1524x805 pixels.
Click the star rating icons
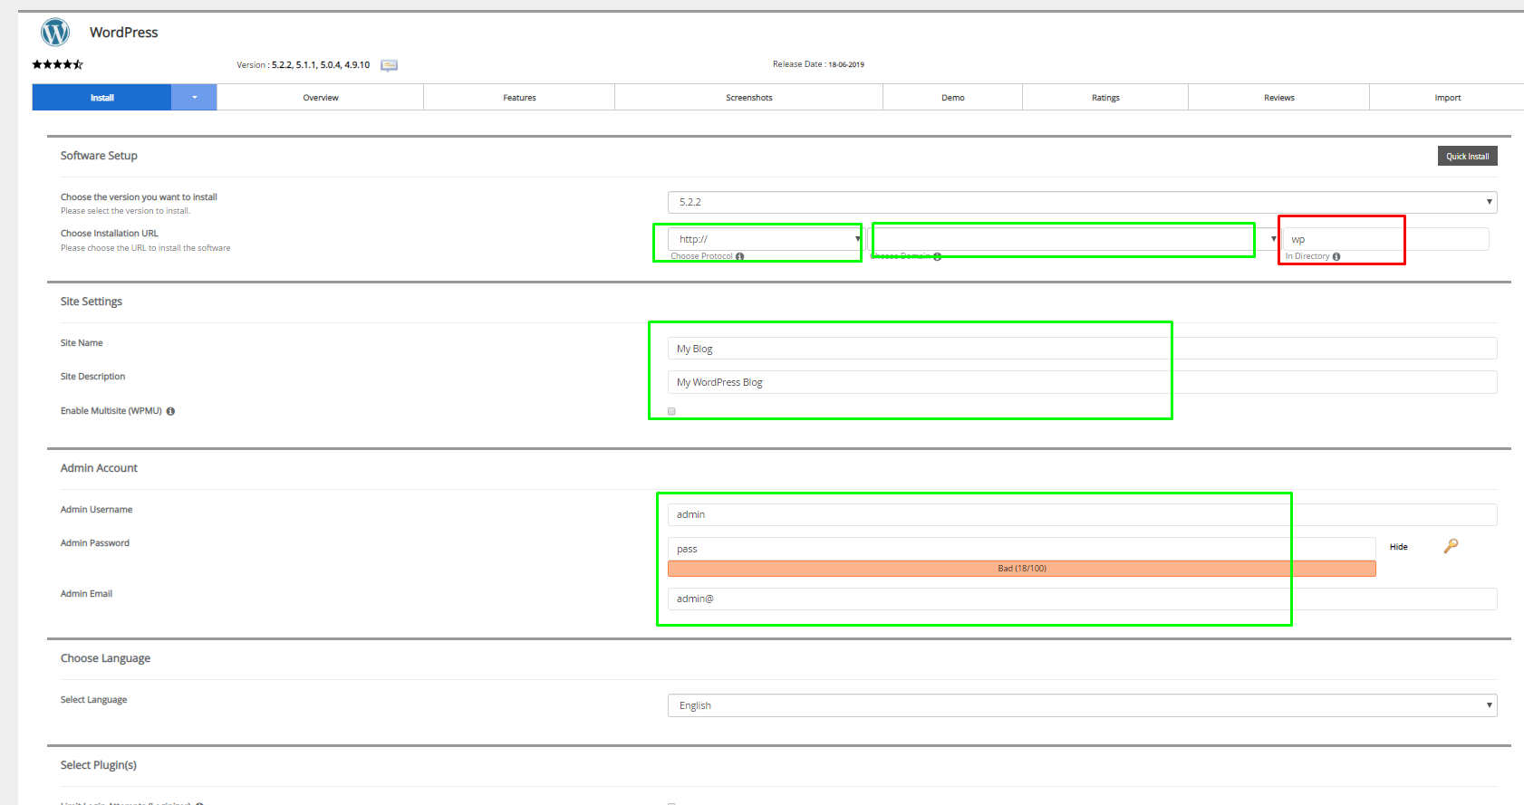57,64
